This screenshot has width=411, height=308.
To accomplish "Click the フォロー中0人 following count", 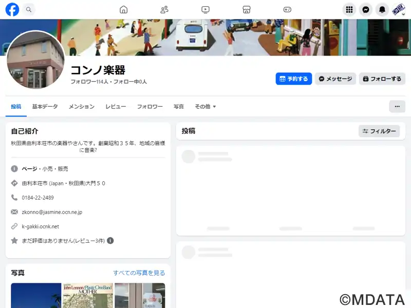I will [130, 82].
